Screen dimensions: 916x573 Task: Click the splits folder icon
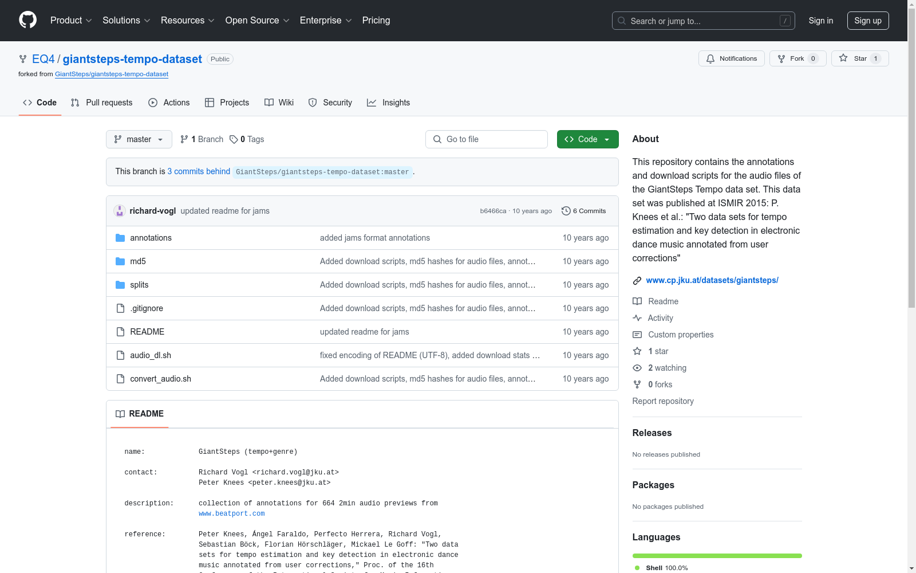click(120, 285)
